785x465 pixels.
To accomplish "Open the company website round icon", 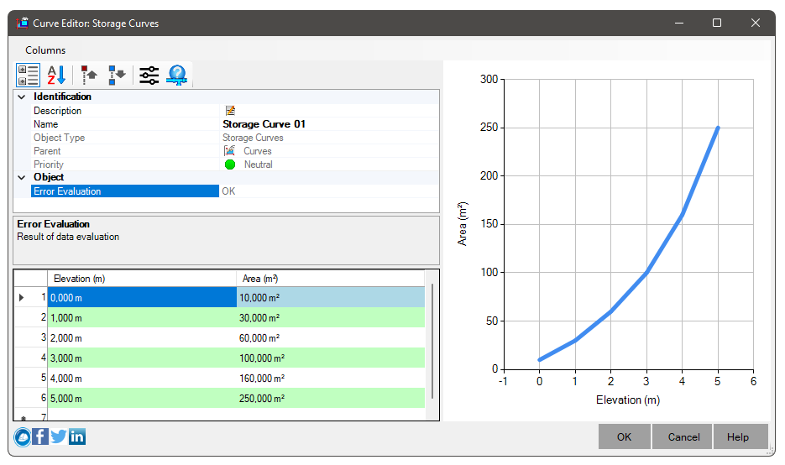I will 23,437.
